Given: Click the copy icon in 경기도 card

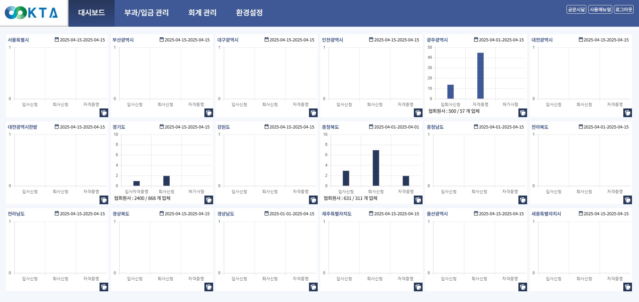Looking at the screenshot, I should coord(209,200).
